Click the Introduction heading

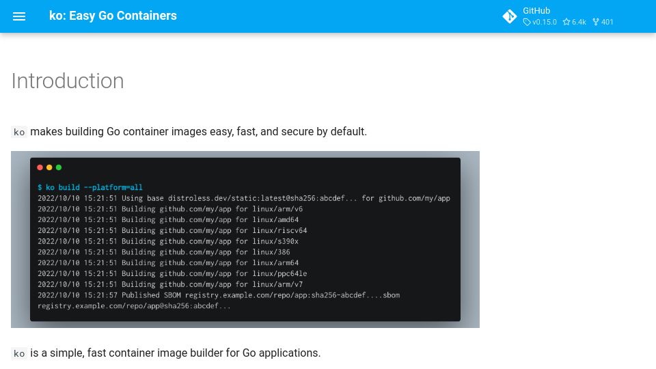point(68,81)
